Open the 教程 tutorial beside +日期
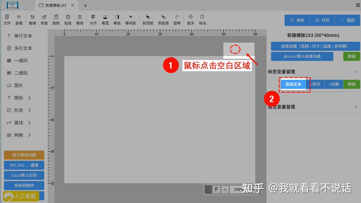This screenshot has height=203, width=361. pyautogui.click(x=351, y=84)
